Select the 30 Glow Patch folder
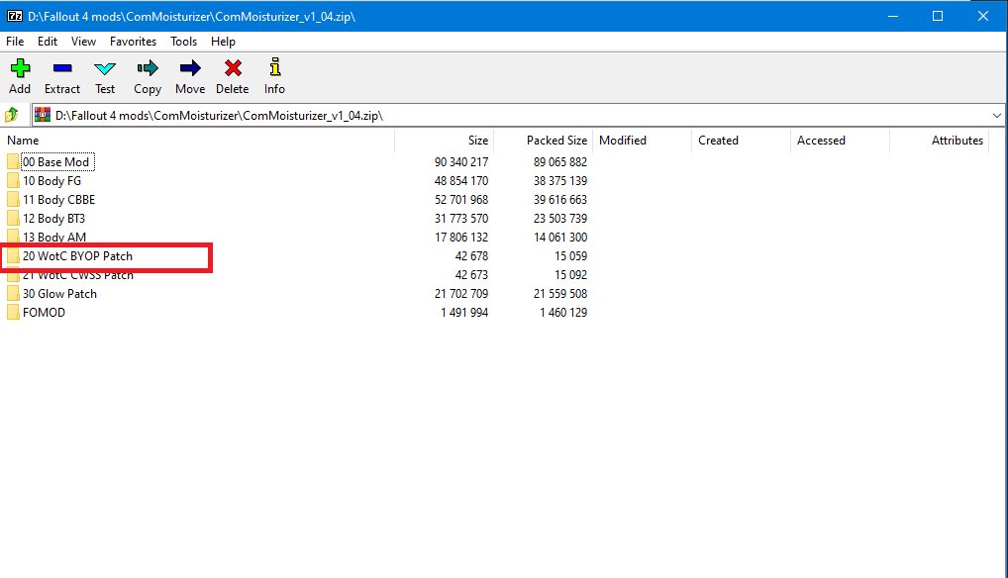 coord(59,294)
